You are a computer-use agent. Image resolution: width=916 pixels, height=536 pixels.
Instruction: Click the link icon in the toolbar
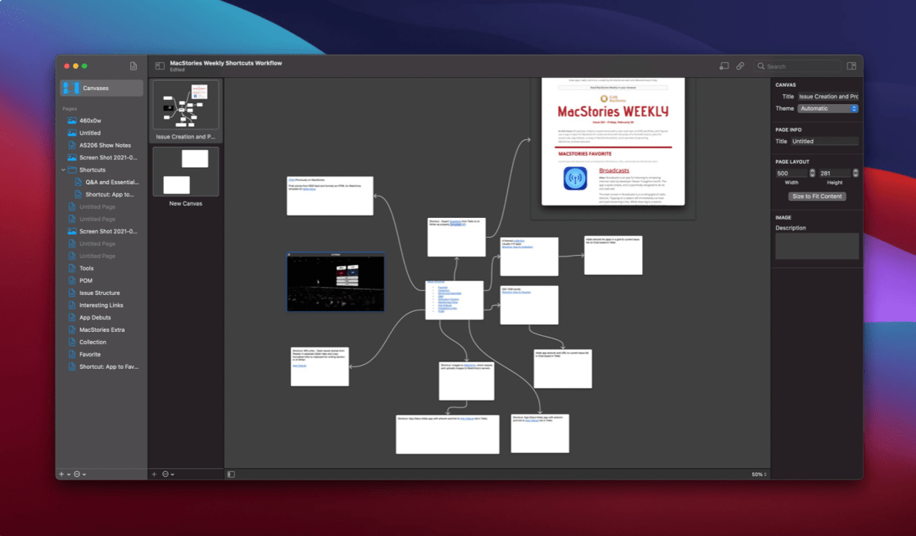740,66
